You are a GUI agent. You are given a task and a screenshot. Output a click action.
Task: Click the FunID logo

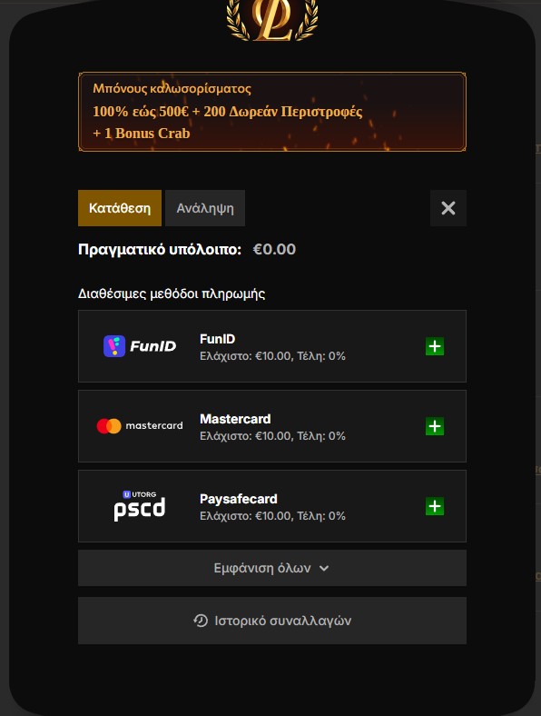[x=140, y=346]
